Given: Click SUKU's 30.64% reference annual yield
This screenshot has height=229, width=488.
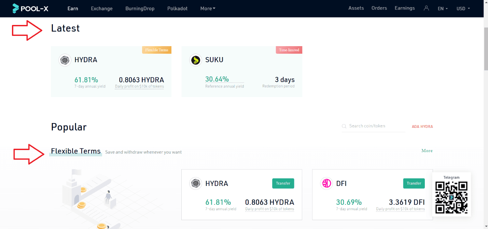Looking at the screenshot, I should [x=217, y=79].
